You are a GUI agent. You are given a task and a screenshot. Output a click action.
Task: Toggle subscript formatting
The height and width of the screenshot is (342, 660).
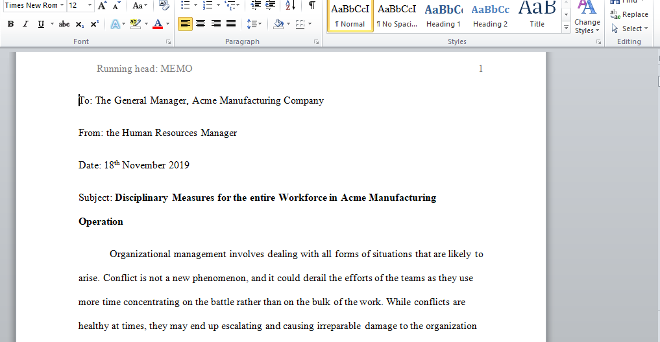pos(80,25)
